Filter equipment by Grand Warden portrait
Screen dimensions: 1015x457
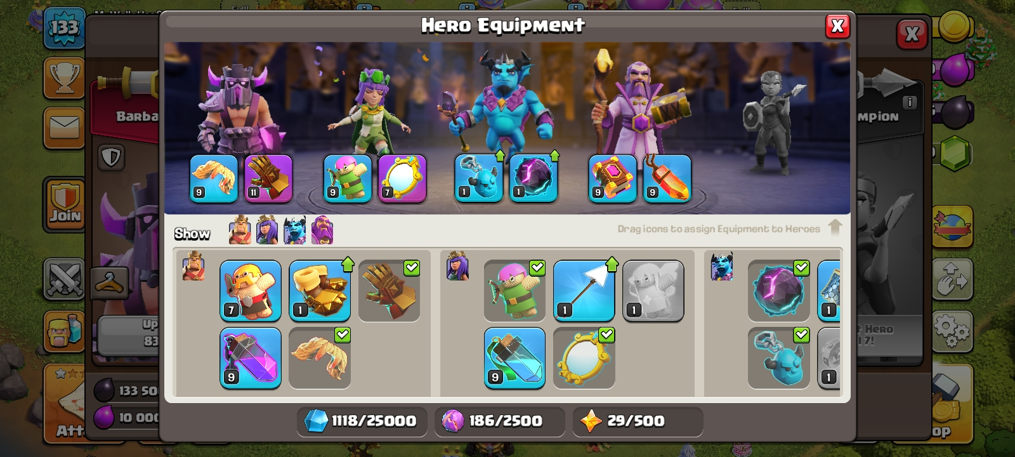click(322, 230)
